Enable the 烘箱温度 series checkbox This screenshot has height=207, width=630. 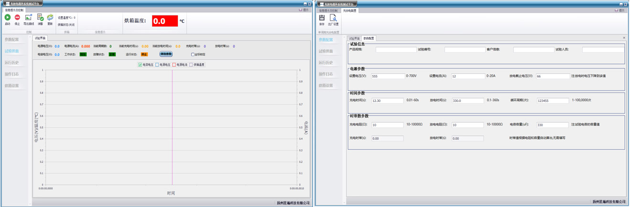pyautogui.click(x=191, y=65)
